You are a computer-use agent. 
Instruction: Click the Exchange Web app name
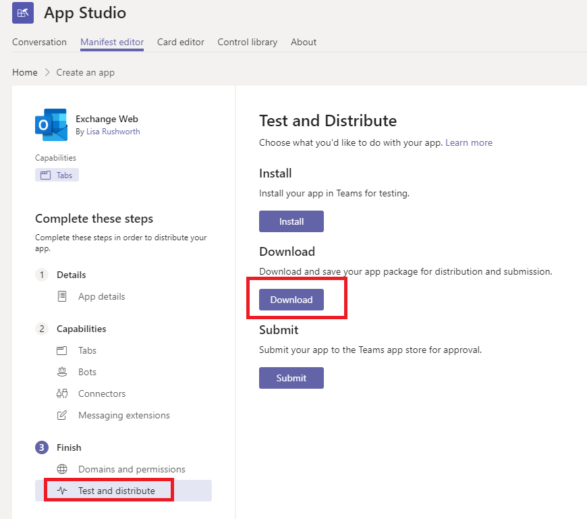point(107,119)
